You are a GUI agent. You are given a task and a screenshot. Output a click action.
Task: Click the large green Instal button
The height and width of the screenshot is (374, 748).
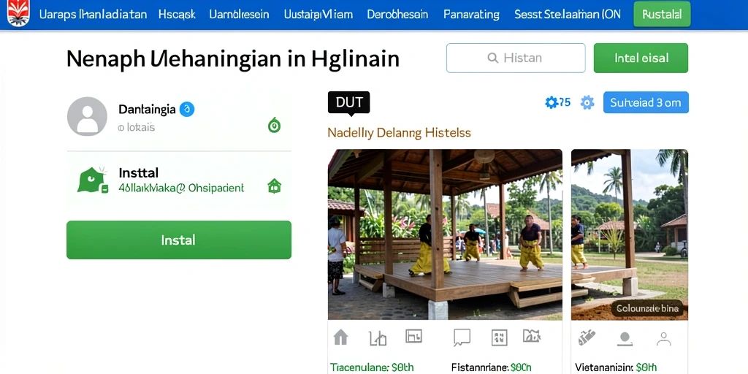[x=179, y=240]
